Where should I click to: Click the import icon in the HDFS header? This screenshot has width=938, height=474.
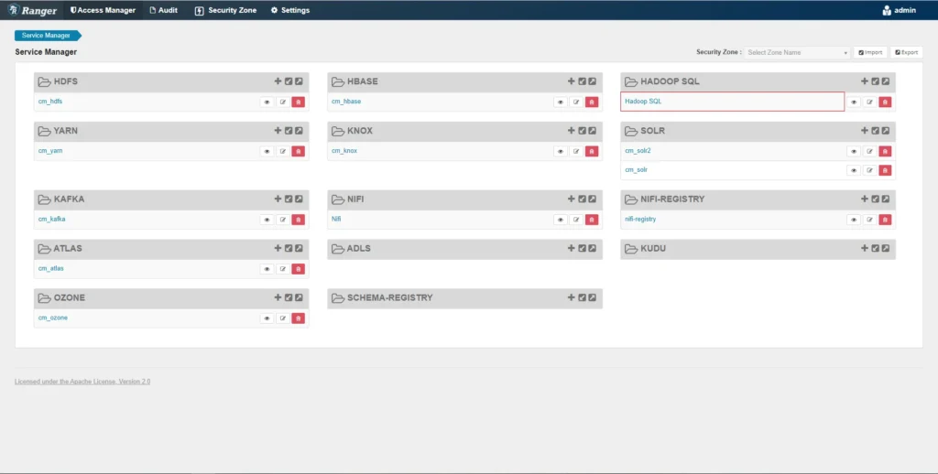pyautogui.click(x=289, y=81)
